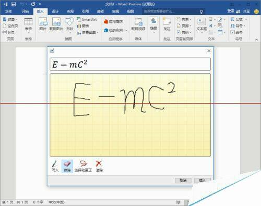Click the Page Break (分页) icon

point(8,32)
